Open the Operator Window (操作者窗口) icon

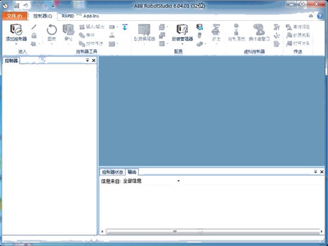point(259,29)
